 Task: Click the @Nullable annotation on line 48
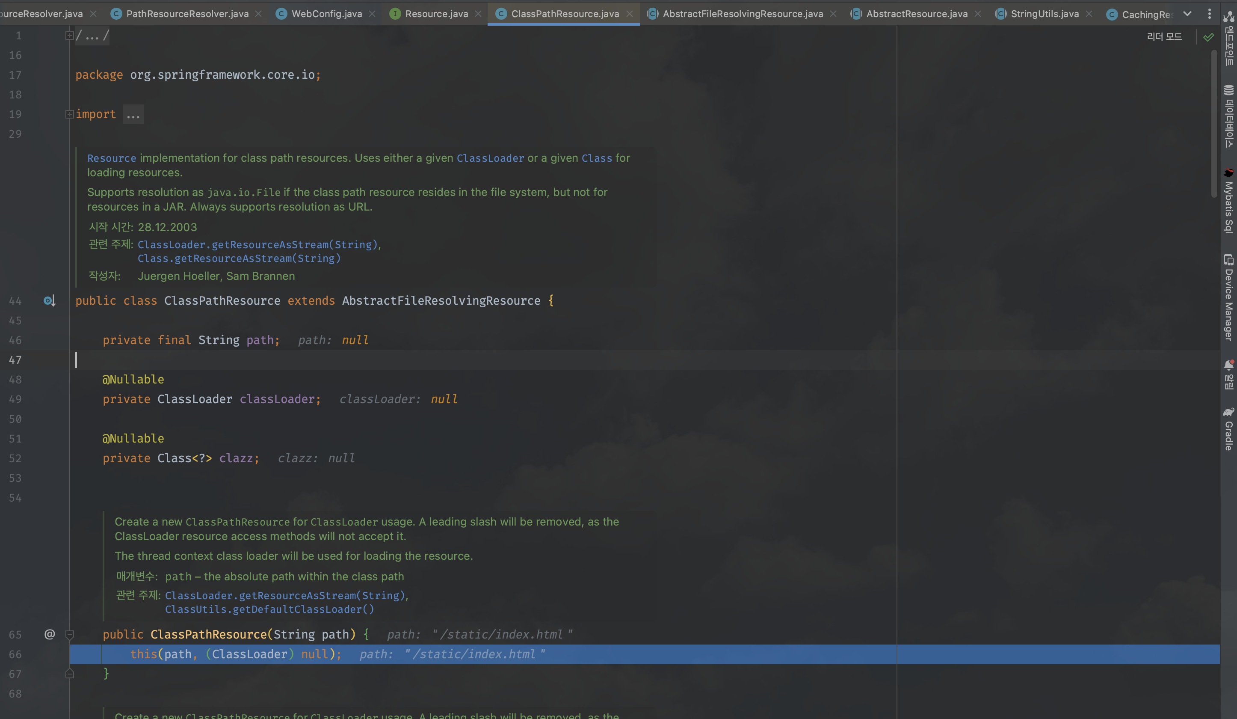(x=133, y=380)
